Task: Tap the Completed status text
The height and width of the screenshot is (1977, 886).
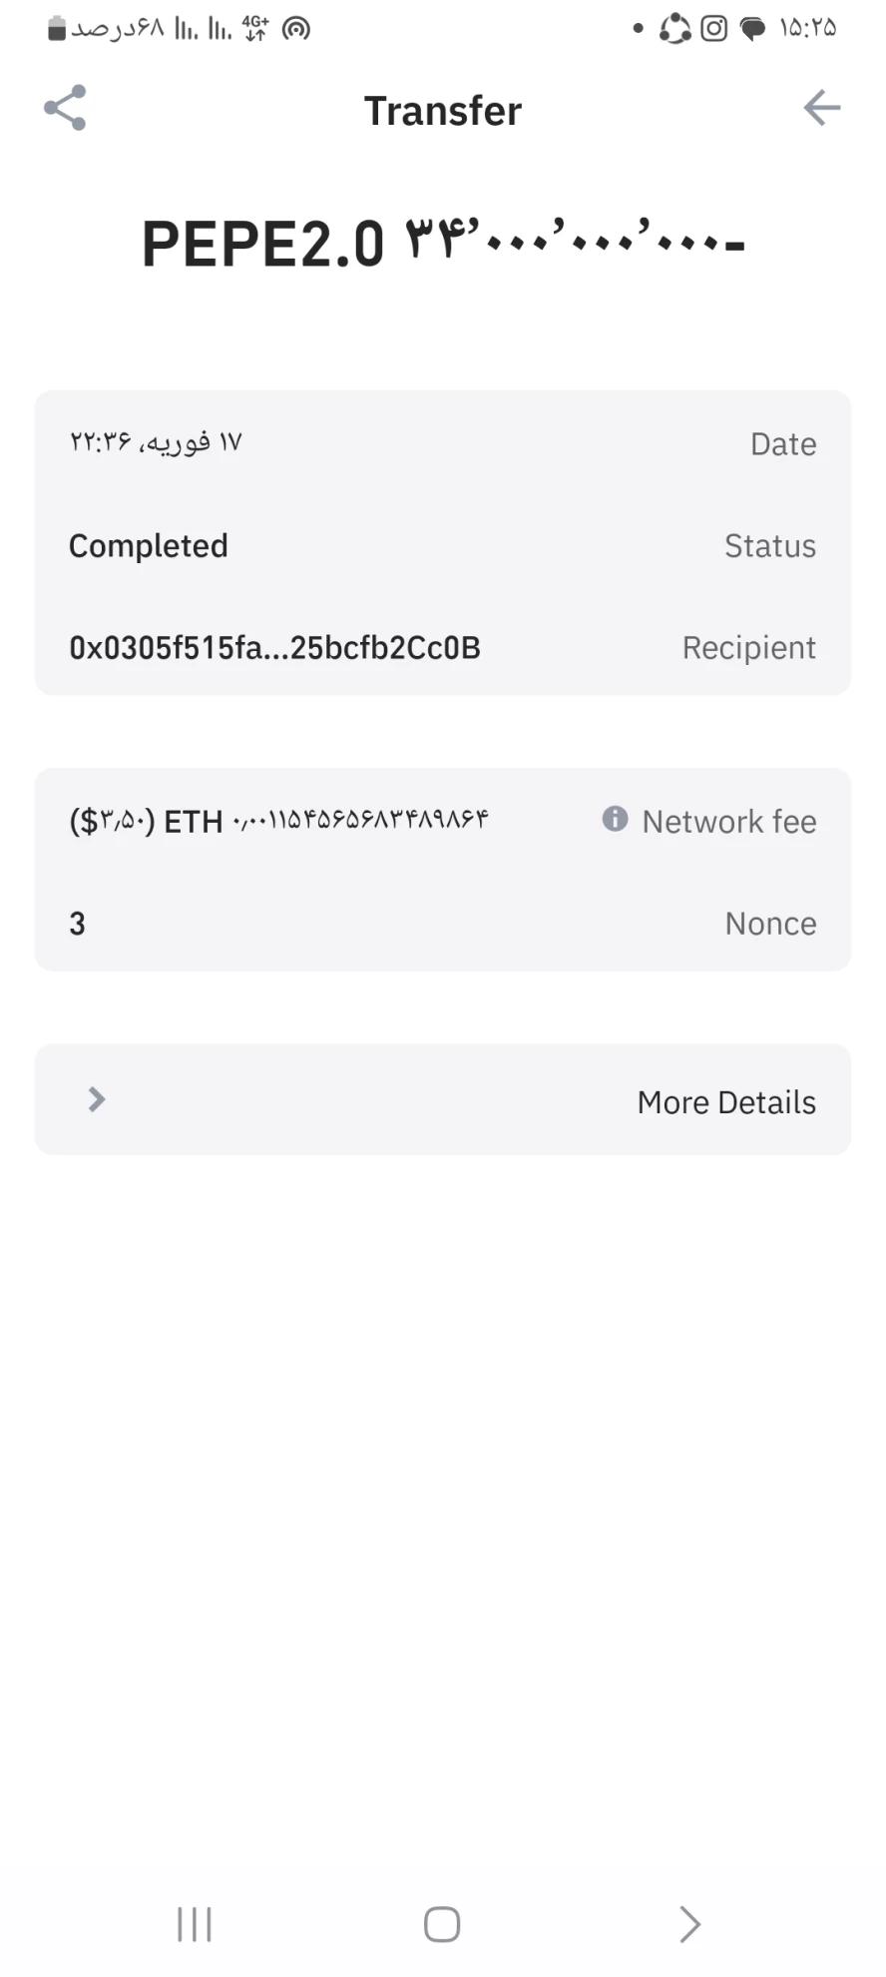Action: [x=149, y=546]
